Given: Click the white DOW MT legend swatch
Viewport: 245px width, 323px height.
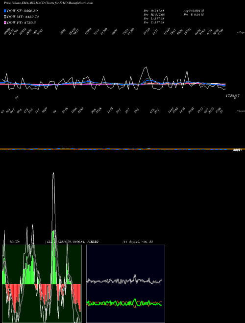Looking at the screenshot, I should (5, 17).
